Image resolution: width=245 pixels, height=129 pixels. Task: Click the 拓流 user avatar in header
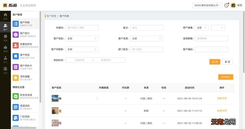click(x=233, y=5)
